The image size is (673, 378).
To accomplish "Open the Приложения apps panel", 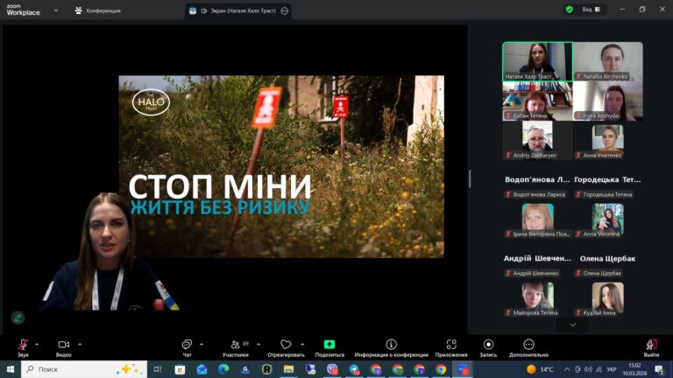I will click(x=451, y=345).
